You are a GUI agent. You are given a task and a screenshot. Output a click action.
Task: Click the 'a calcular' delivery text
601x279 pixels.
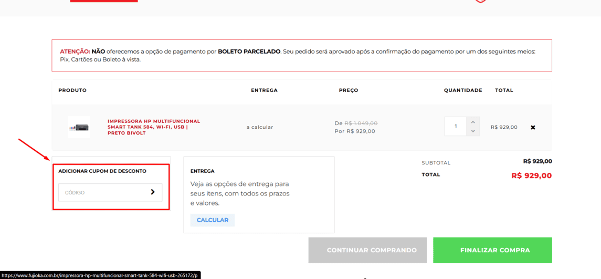[260, 127]
